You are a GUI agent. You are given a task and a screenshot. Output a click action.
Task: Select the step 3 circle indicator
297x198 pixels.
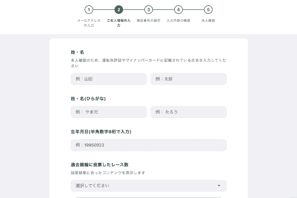pyautogui.click(x=149, y=9)
